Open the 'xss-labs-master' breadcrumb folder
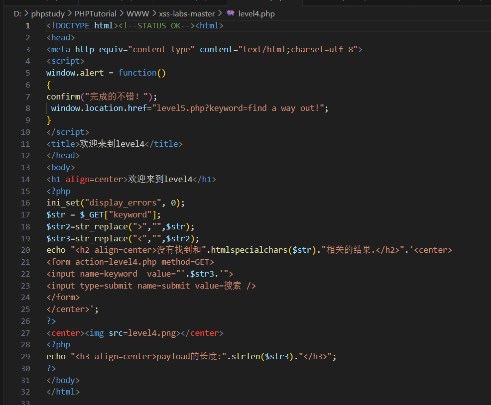Screen dimensions: 491x405 [x=187, y=14]
